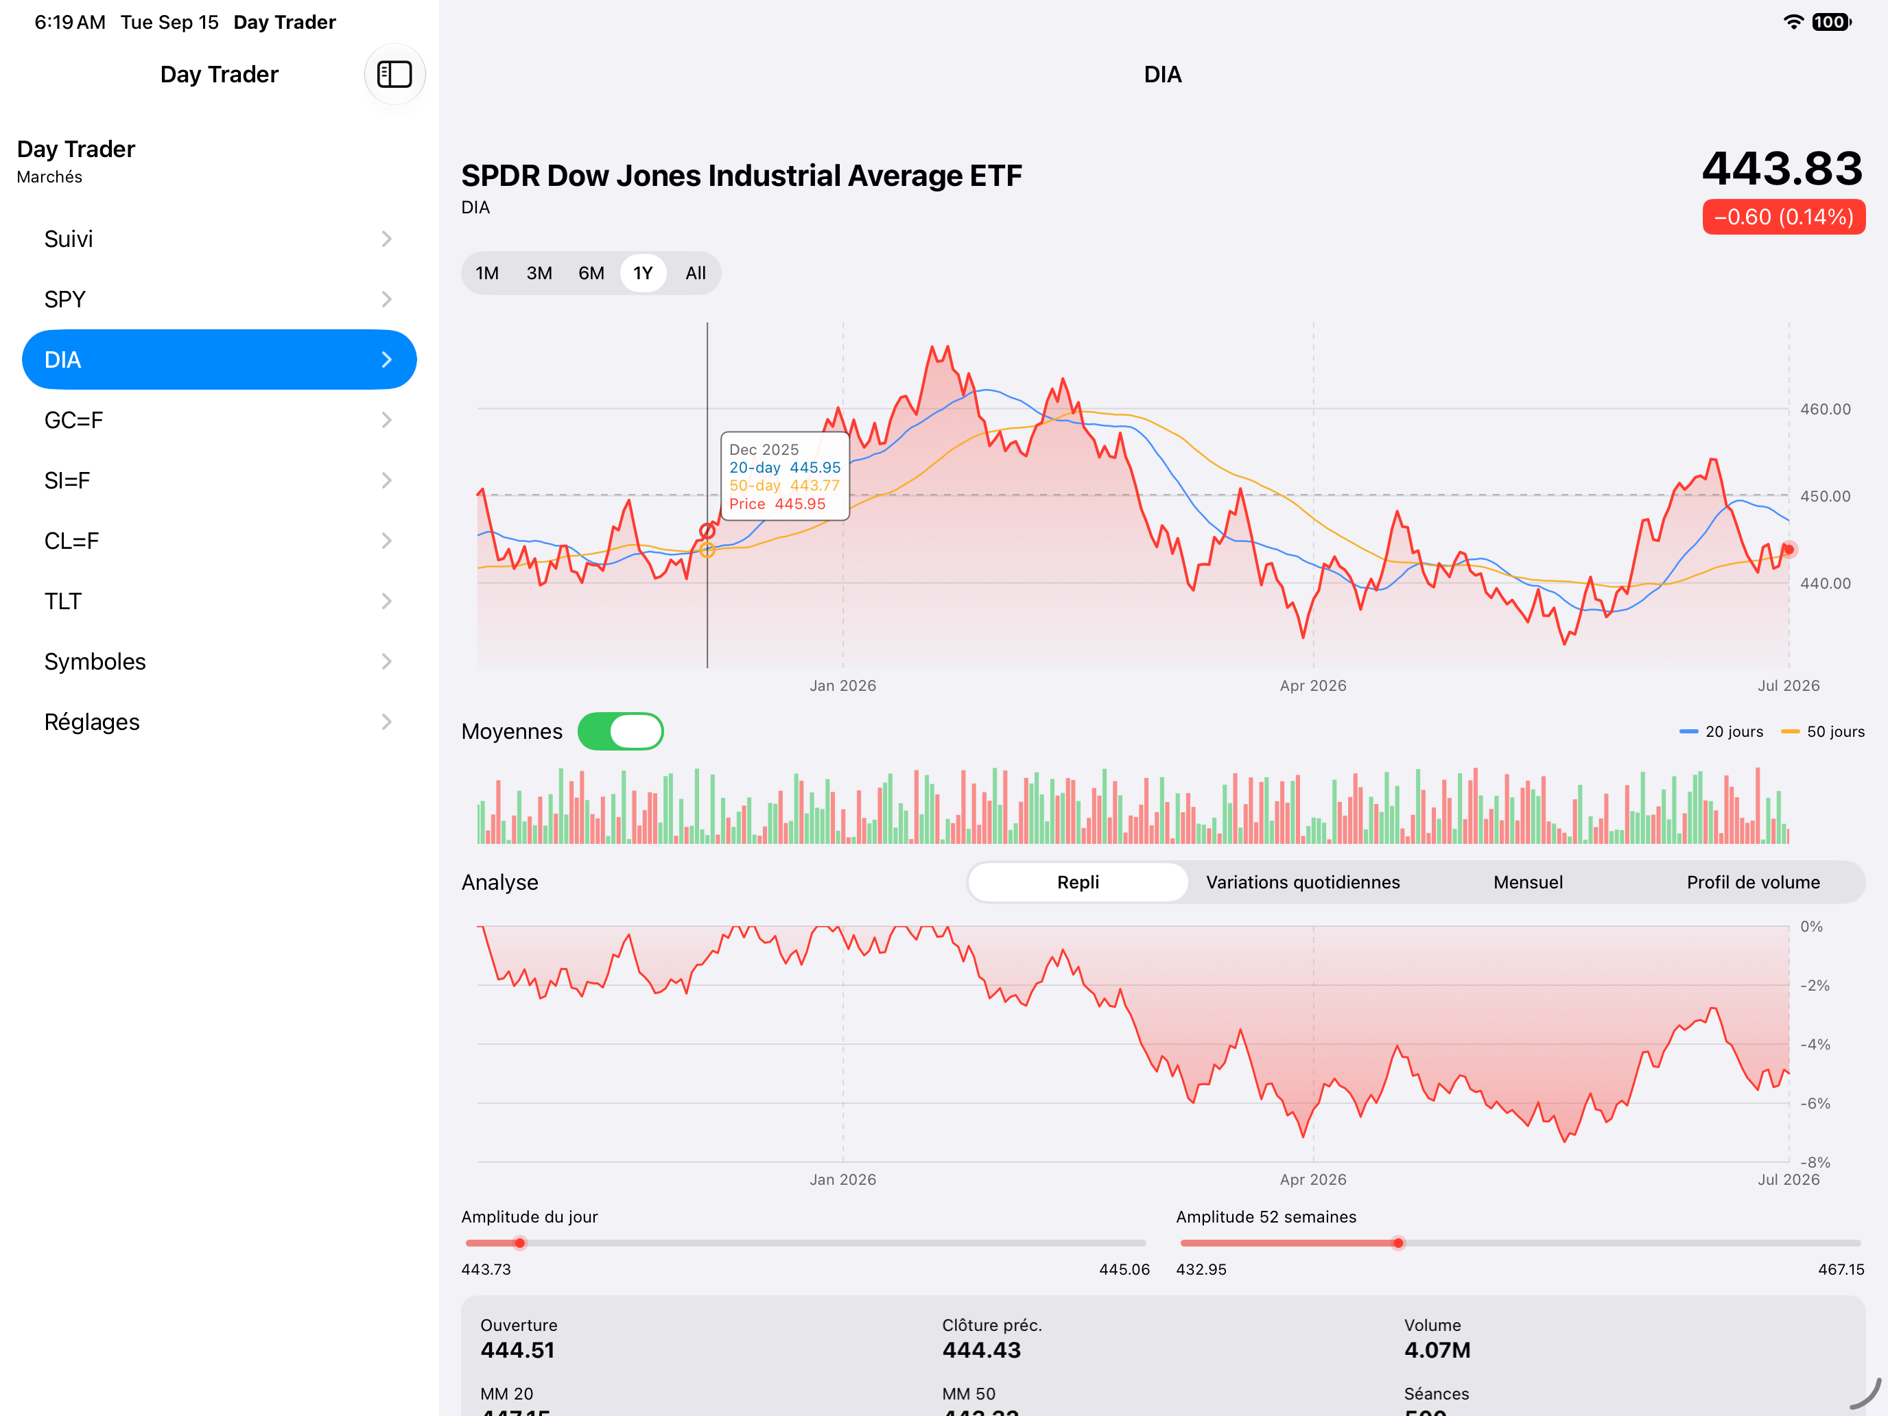Select the 3M time range
The image size is (1888, 1416).
[x=539, y=273]
